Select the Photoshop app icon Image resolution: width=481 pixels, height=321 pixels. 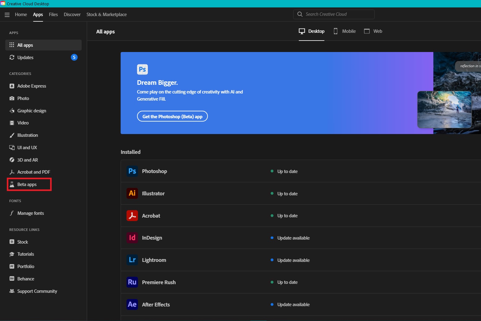(x=132, y=171)
